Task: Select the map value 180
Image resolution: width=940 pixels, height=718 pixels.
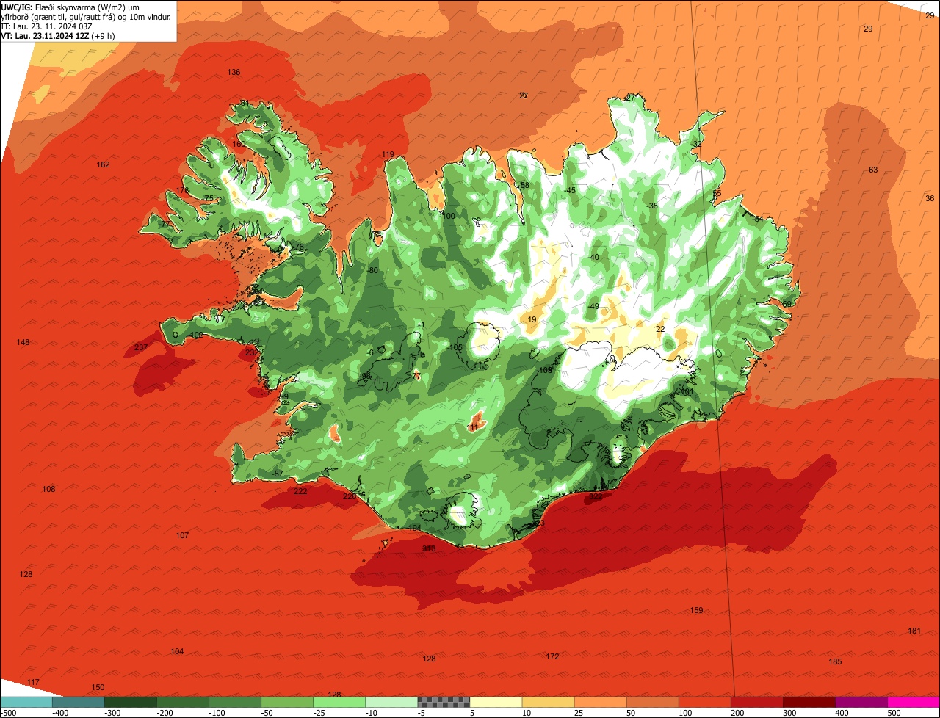Action: pyautogui.click(x=239, y=144)
